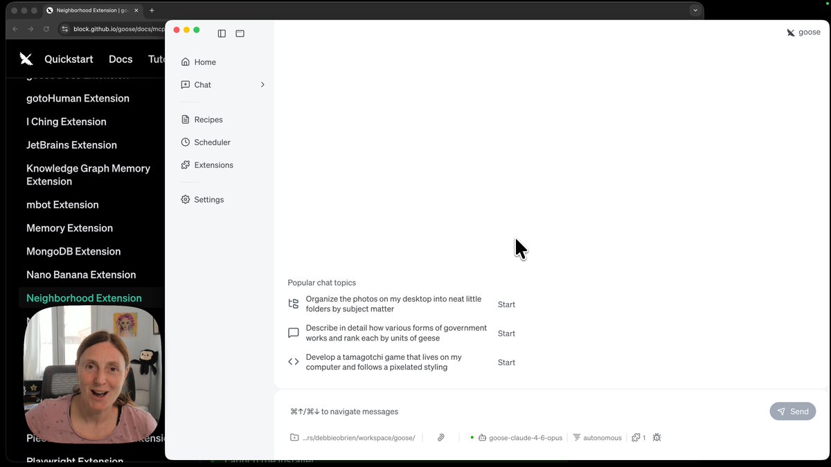831x467 pixels.
Task: Open the autonomous mode selector
Action: click(597, 438)
